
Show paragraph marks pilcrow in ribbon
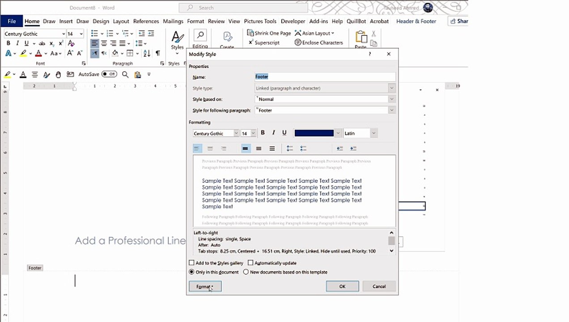(x=157, y=53)
